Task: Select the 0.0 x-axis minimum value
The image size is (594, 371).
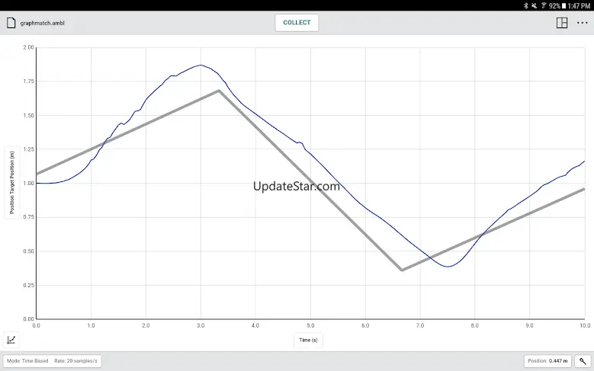Action: (37, 325)
